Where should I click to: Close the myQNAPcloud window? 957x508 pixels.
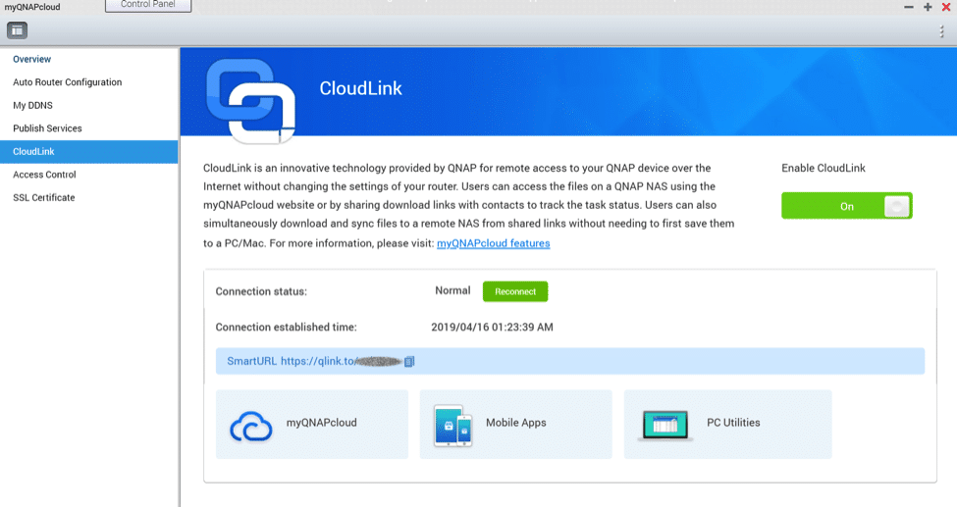(x=946, y=7)
